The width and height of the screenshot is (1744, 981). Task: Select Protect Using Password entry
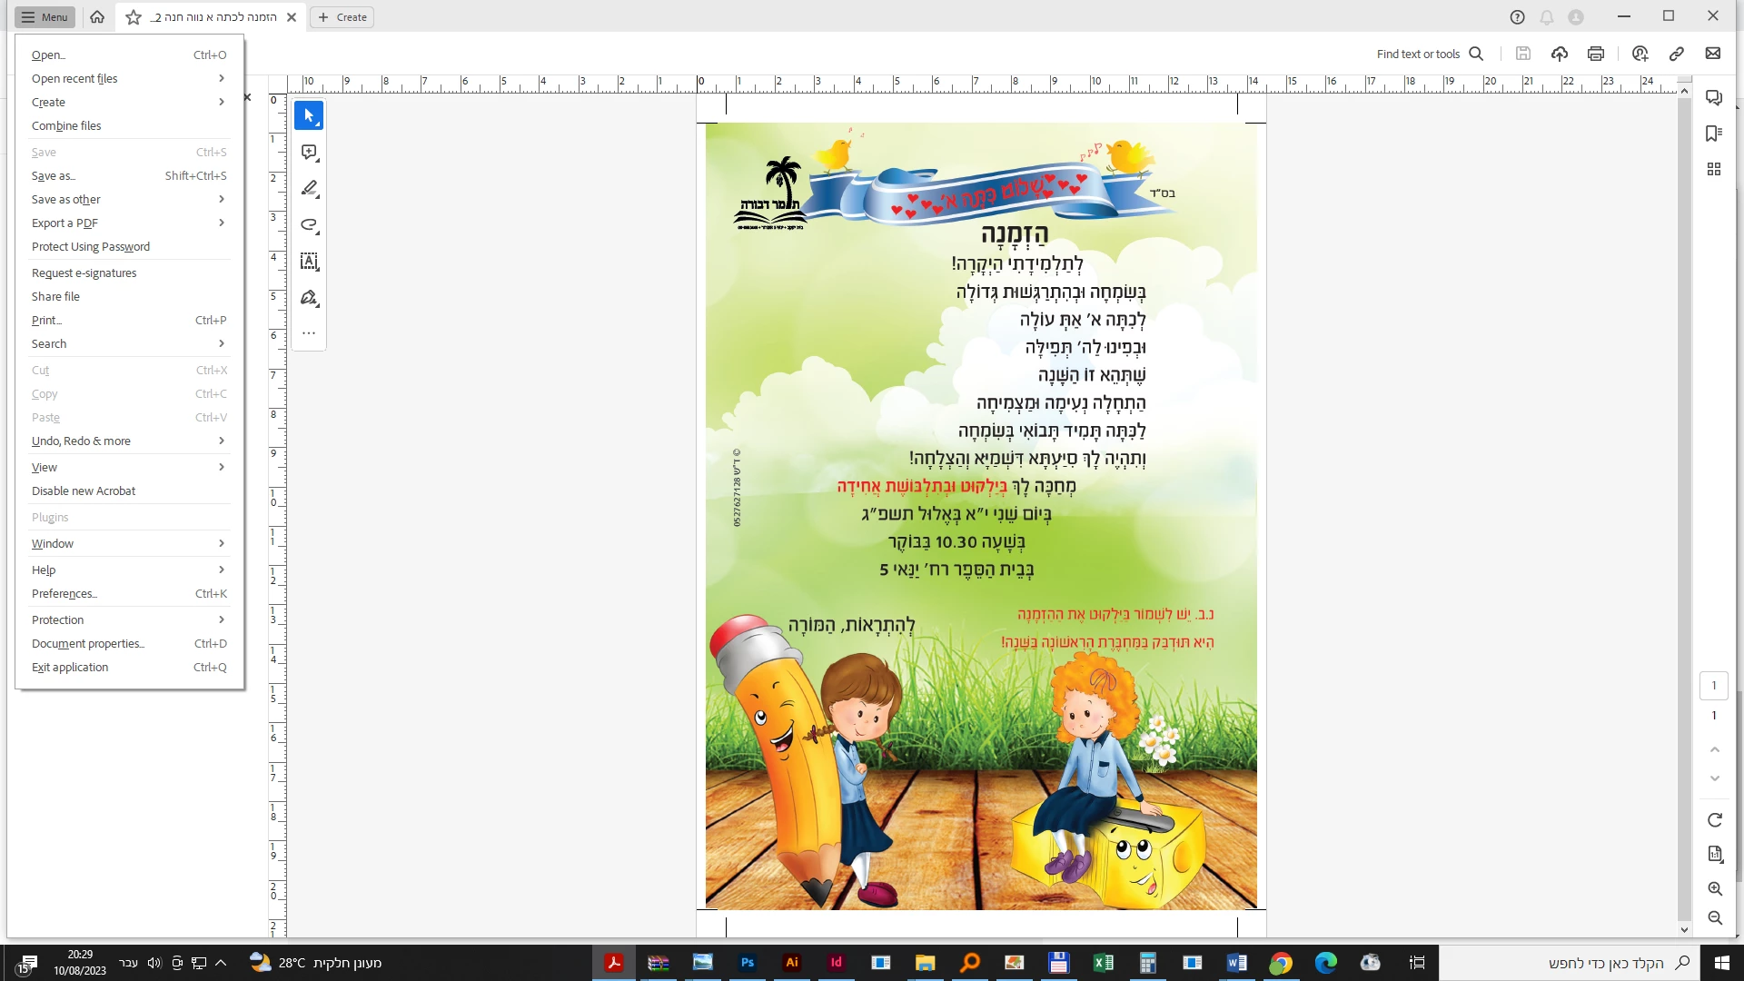click(x=91, y=247)
